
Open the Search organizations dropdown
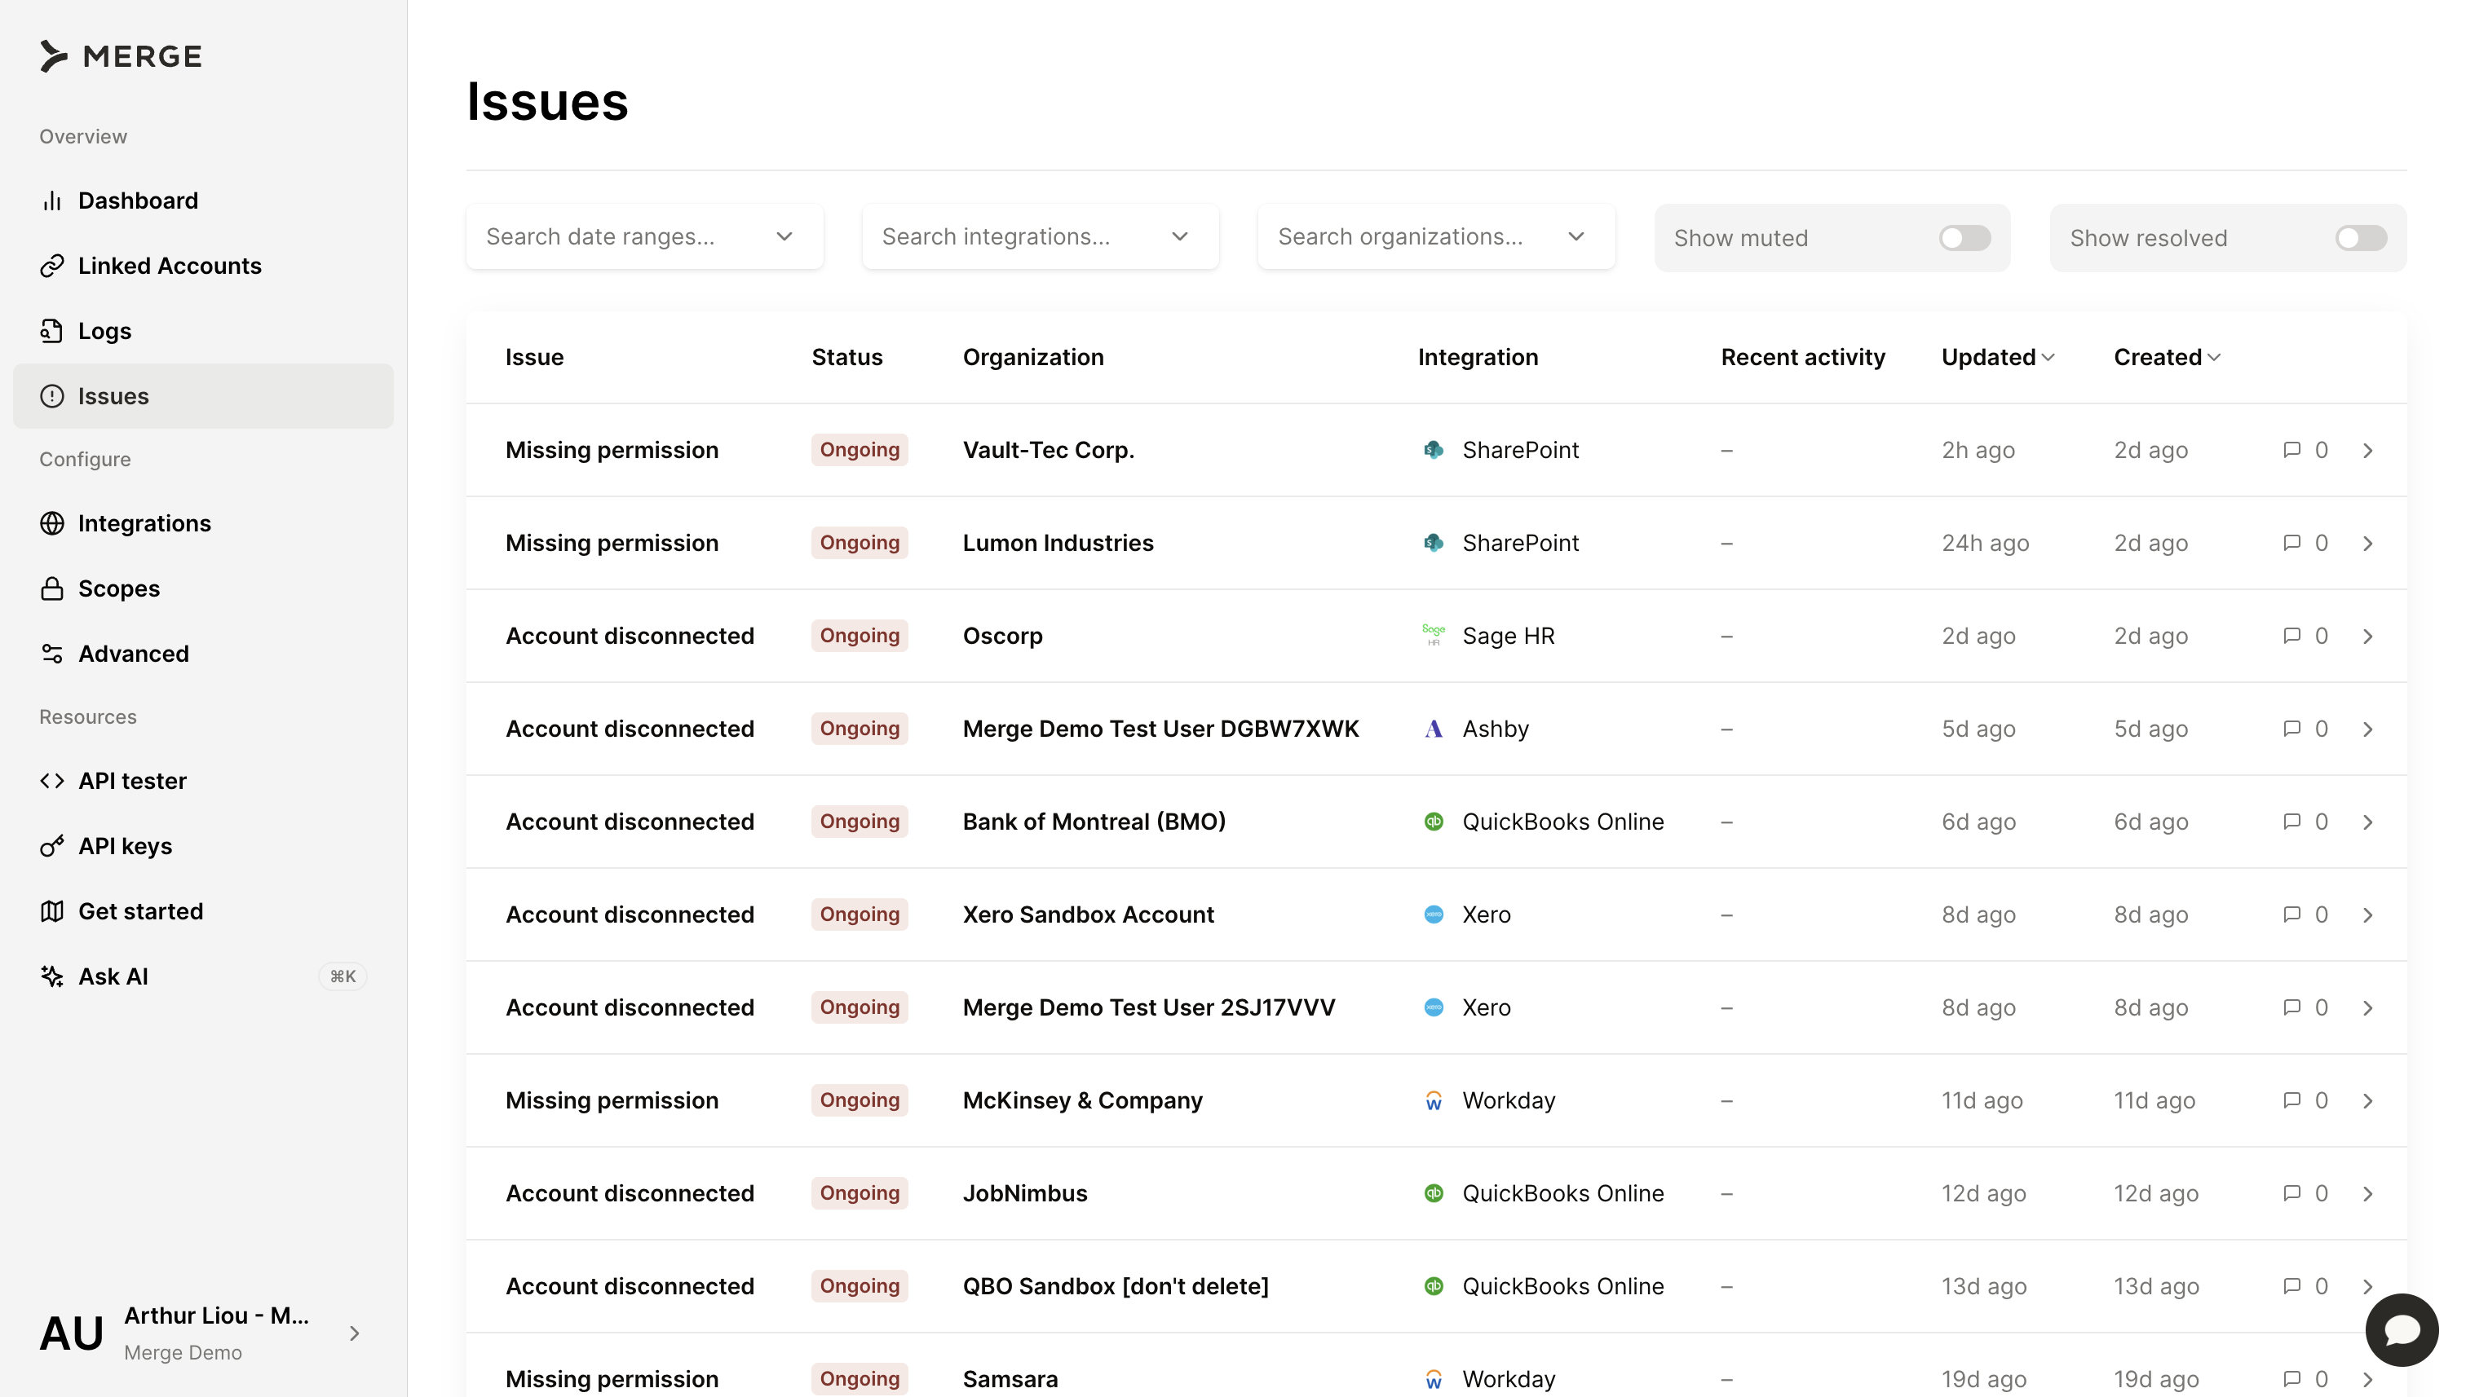click(1435, 237)
